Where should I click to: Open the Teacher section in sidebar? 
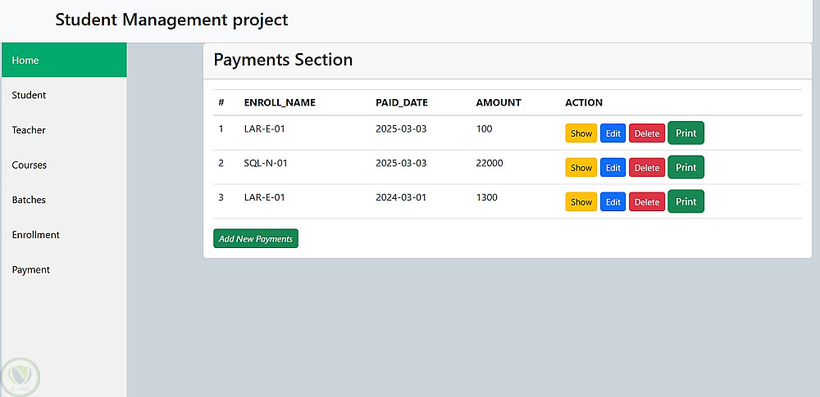(x=29, y=130)
